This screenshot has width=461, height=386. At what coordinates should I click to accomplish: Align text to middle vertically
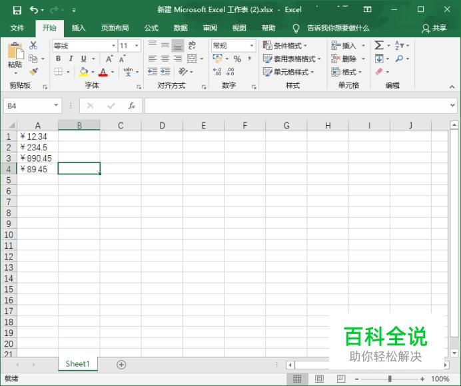click(x=165, y=45)
